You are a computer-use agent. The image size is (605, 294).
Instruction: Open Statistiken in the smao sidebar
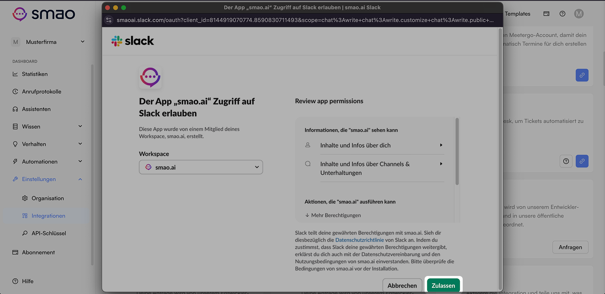[34, 74]
